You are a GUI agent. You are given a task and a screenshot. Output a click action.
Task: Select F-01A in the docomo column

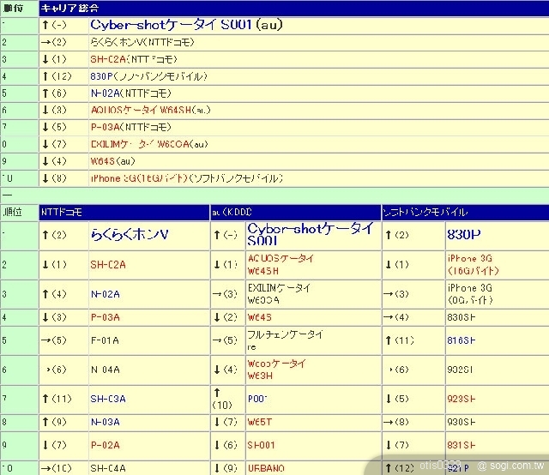point(105,340)
